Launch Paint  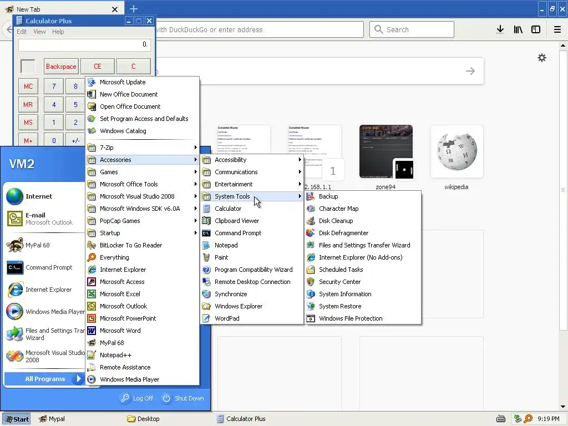252,257
